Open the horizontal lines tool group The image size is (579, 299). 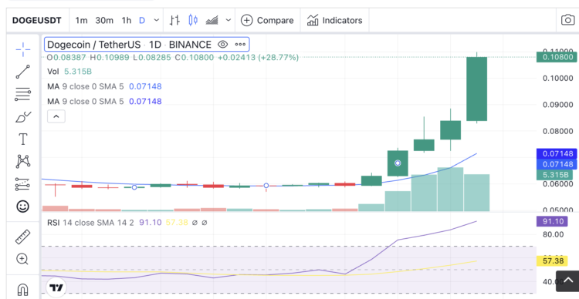point(23,94)
